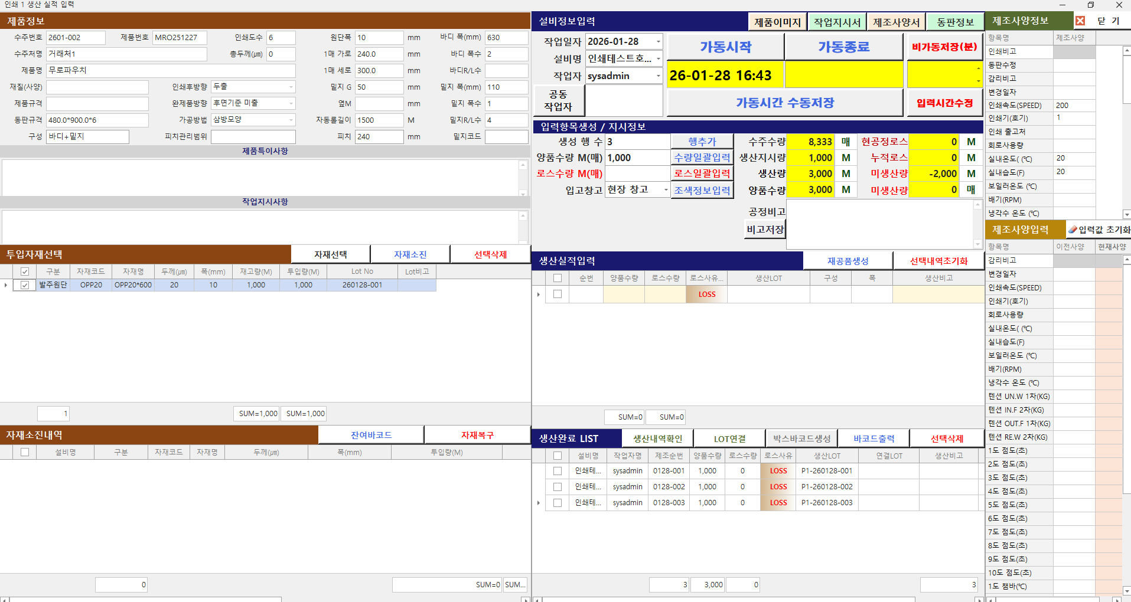
Task: Click the 자재선택 material selection button
Action: coord(330,254)
